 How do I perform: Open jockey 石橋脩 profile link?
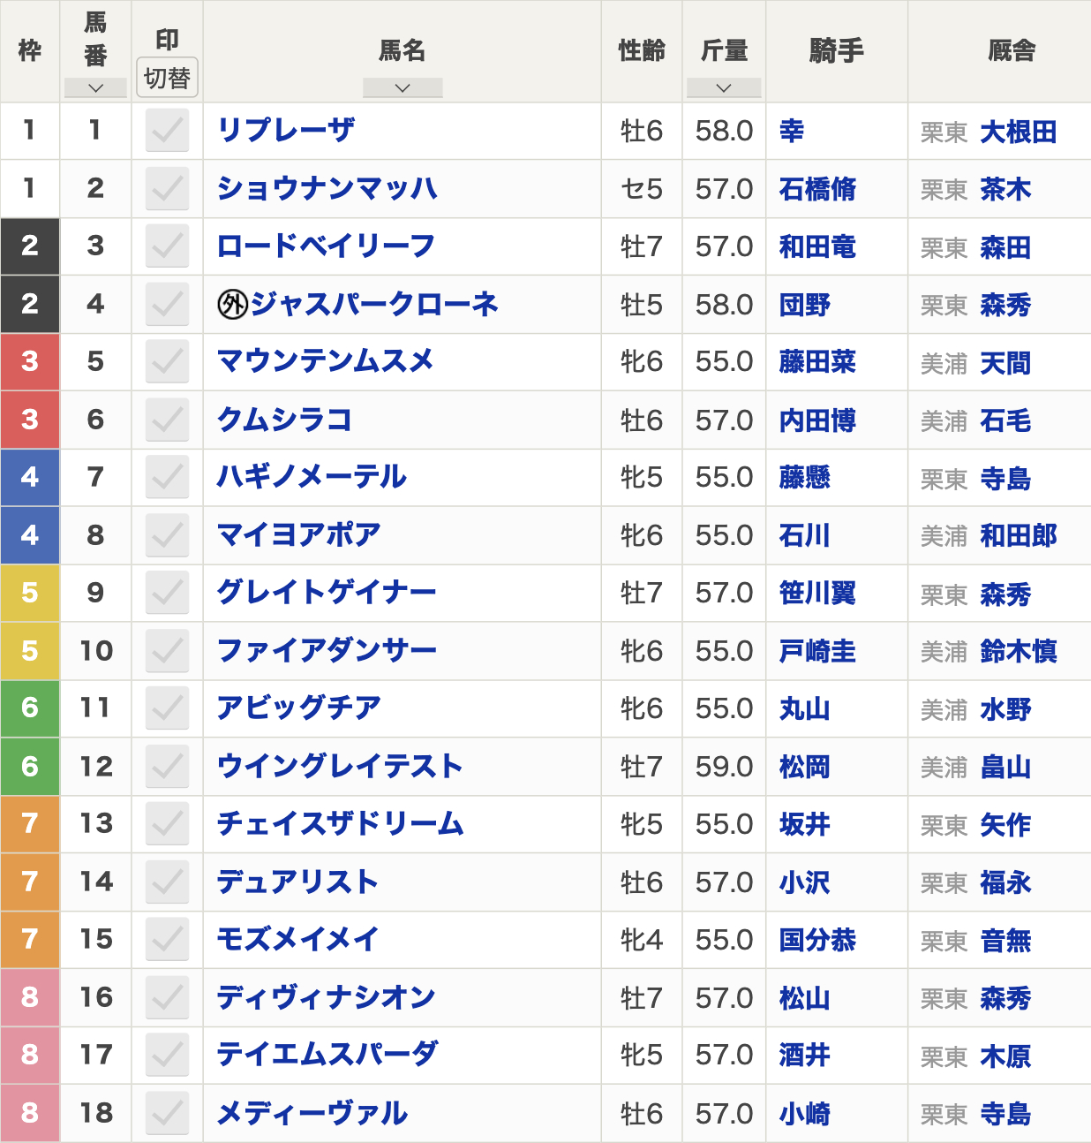(x=817, y=189)
